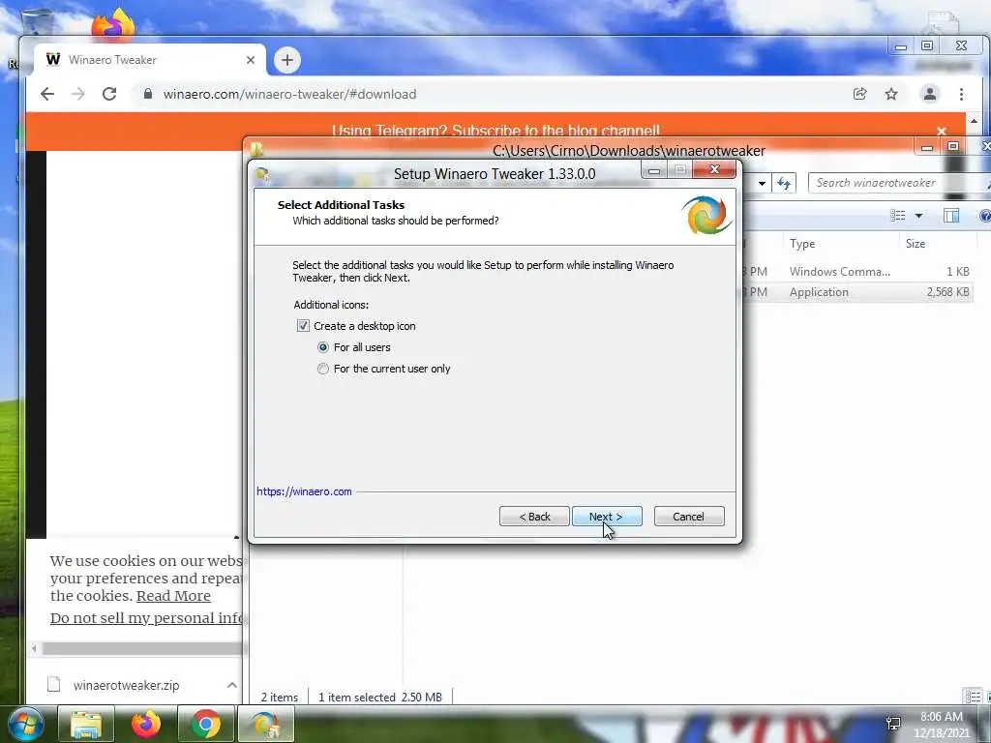Screen dimensions: 991x743
Task: Dismiss the Telegram banner with its X
Action: pos(942,131)
